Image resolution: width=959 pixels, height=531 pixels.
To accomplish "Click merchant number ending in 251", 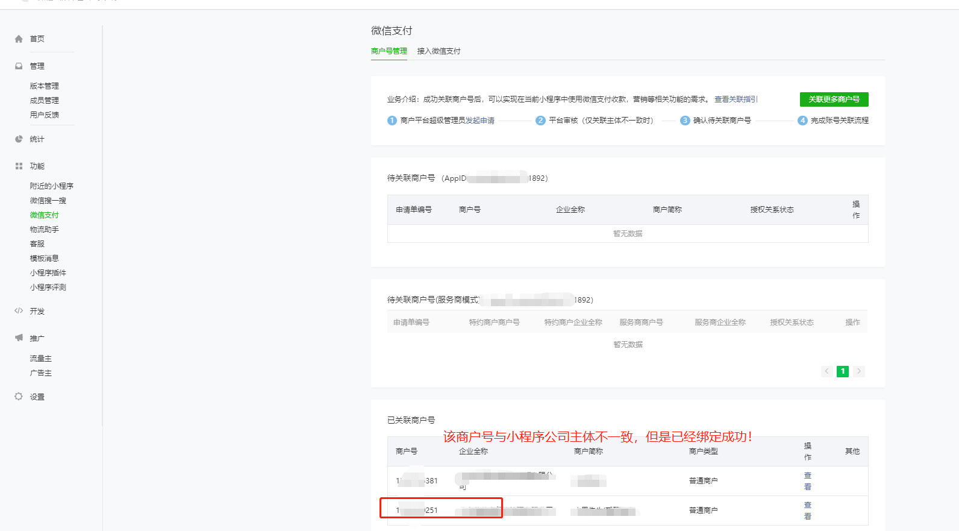I will click(x=417, y=511).
